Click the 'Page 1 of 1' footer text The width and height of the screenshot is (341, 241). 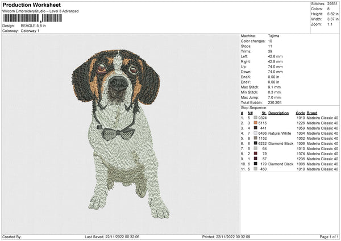click(329, 236)
